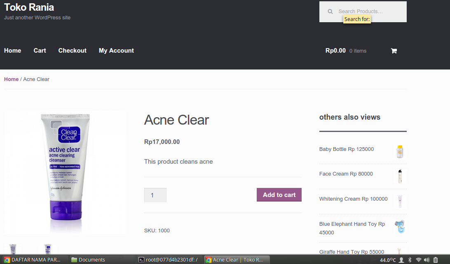Click the 44.0°C temperature indicator in tray
Screen dimensions: 450x264
388,260
